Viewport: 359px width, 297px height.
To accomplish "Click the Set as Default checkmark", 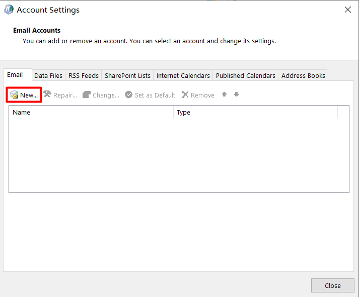I will click(x=129, y=95).
